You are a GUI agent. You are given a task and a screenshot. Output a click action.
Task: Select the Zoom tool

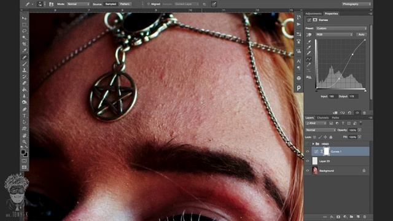tap(24, 142)
